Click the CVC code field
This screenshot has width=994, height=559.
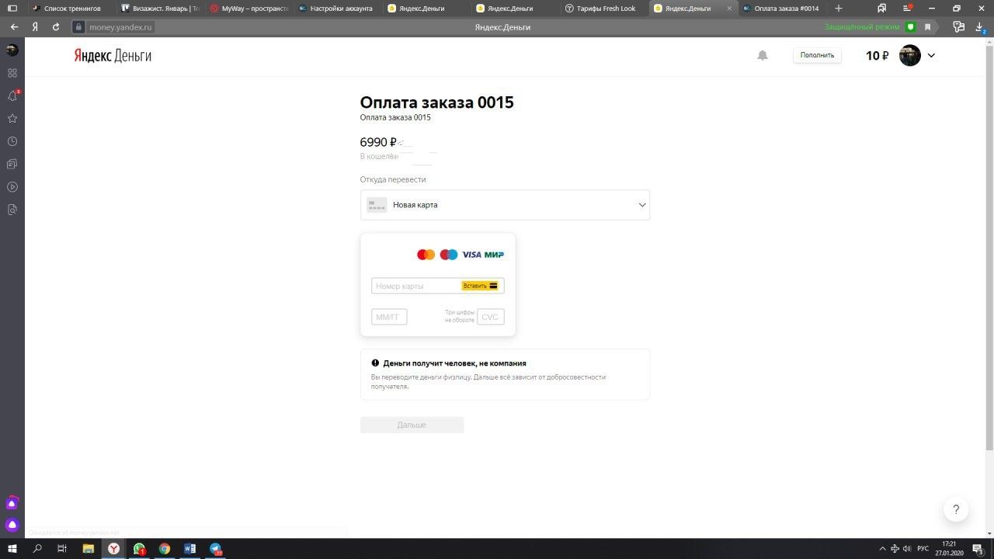coord(491,317)
